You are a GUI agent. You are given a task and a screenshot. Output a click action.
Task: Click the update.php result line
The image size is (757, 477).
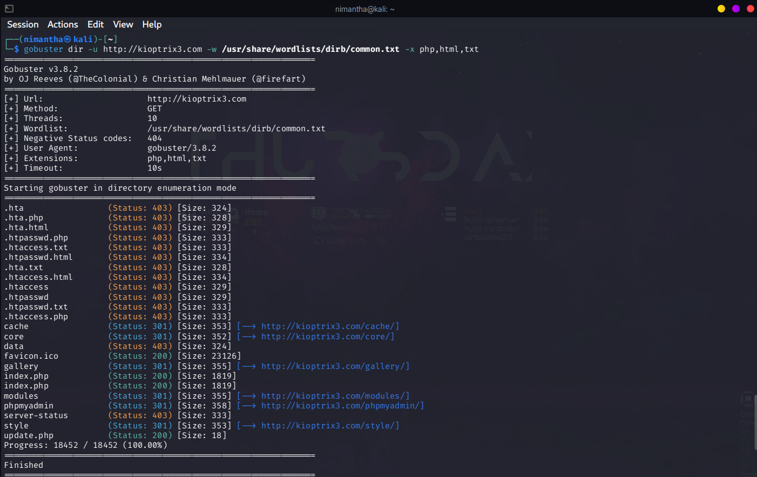point(115,435)
